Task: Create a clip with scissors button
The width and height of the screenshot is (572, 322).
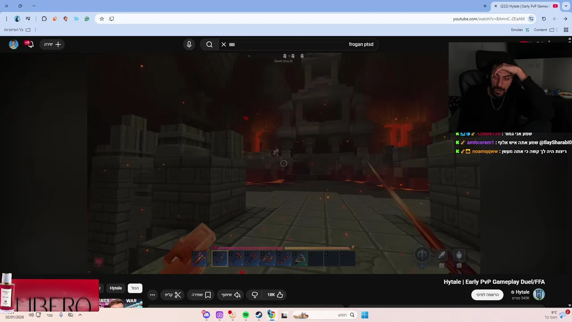Action: (172, 295)
